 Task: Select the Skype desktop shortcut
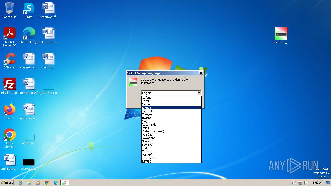point(29,10)
